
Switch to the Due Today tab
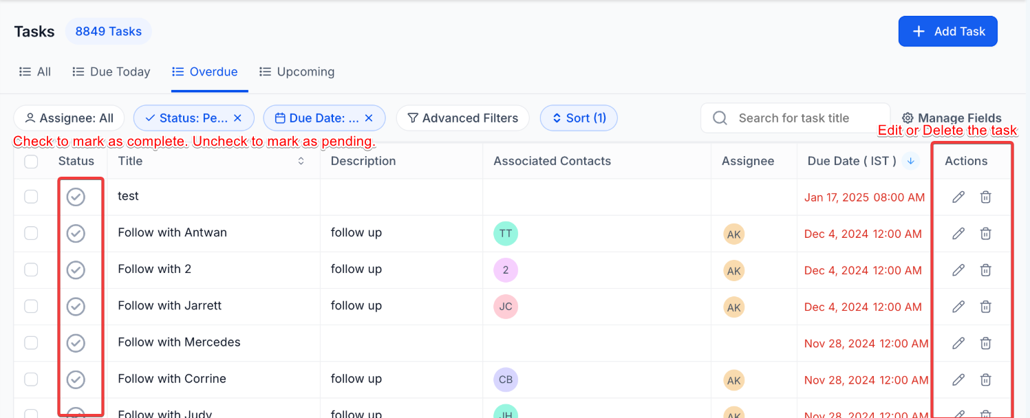coord(111,71)
